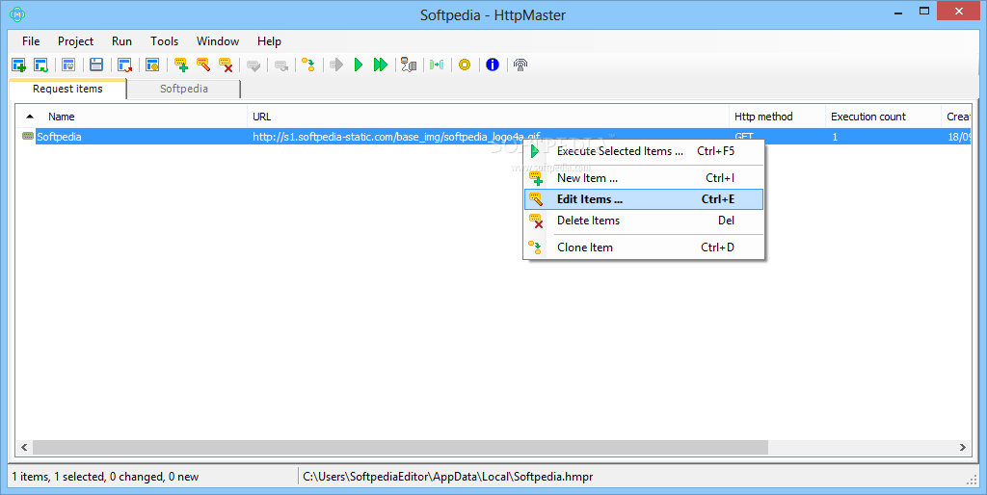The width and height of the screenshot is (987, 495).
Task: Open the Help menu
Action: 270,41
